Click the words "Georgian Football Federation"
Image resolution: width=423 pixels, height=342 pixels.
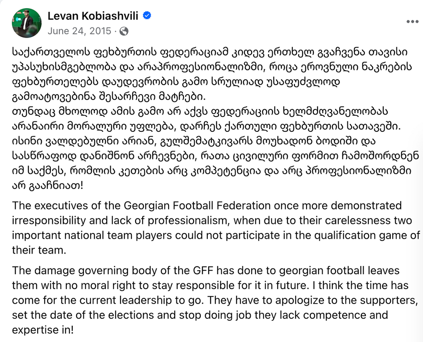coord(197,206)
